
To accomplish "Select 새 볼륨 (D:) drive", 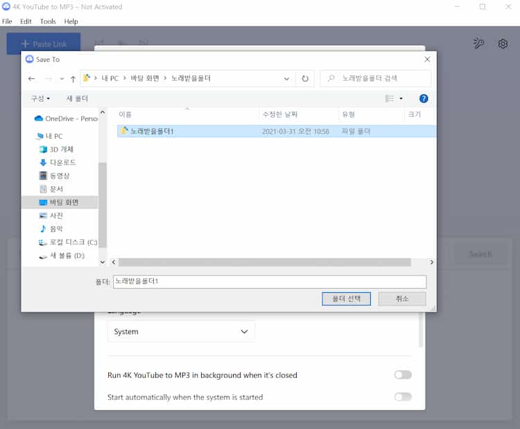I will (x=62, y=255).
